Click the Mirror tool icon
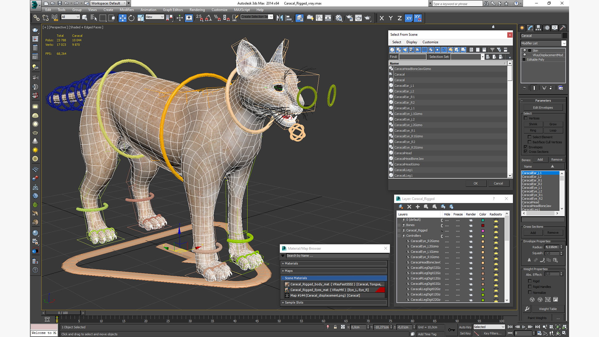 coord(280,18)
